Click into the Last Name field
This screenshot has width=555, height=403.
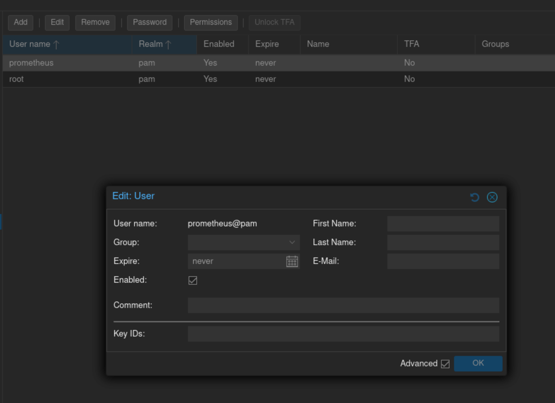point(443,242)
